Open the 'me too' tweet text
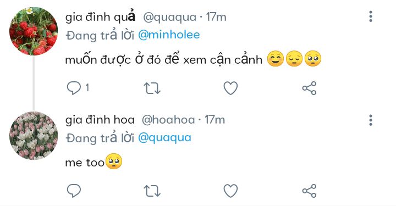 tap(85, 163)
